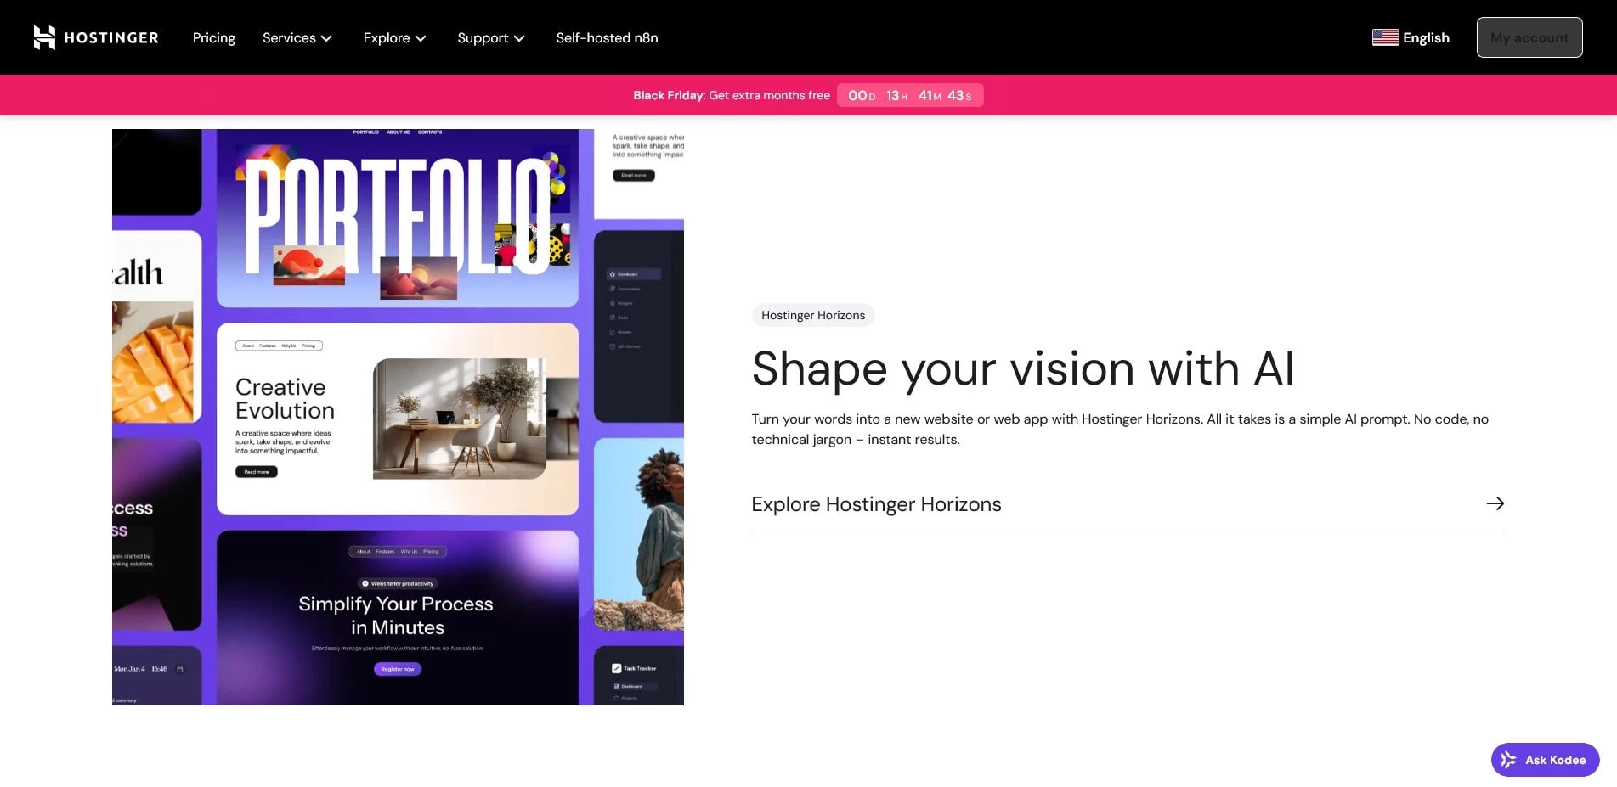This screenshot has height=787, width=1617.
Task: Click the Hostinger logo icon
Action: pos(44,37)
